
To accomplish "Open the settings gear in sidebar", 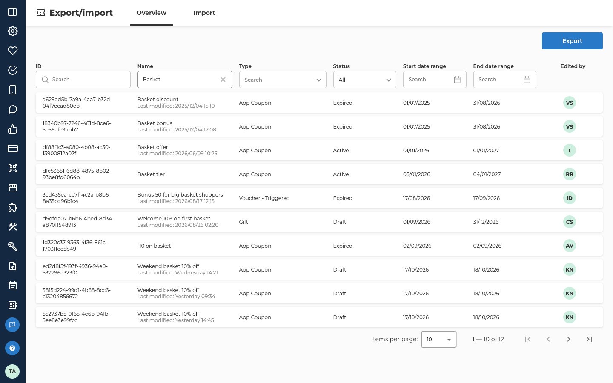I will pyautogui.click(x=13, y=31).
